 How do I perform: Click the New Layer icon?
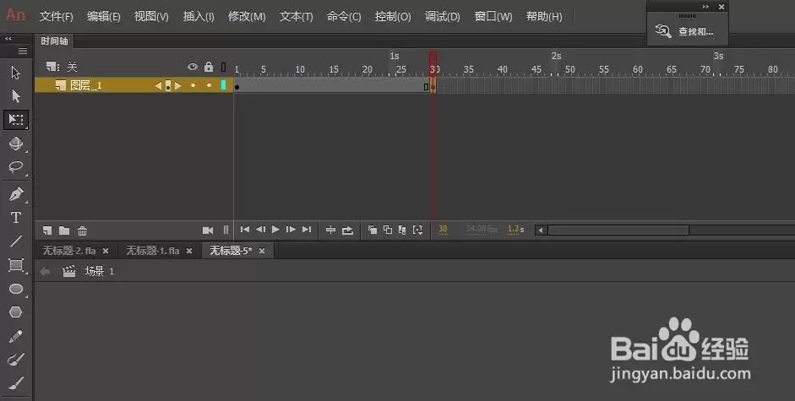(47, 230)
